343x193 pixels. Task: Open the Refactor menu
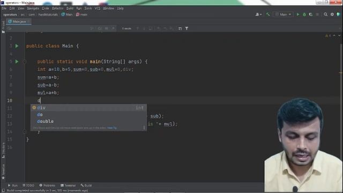point(57,9)
